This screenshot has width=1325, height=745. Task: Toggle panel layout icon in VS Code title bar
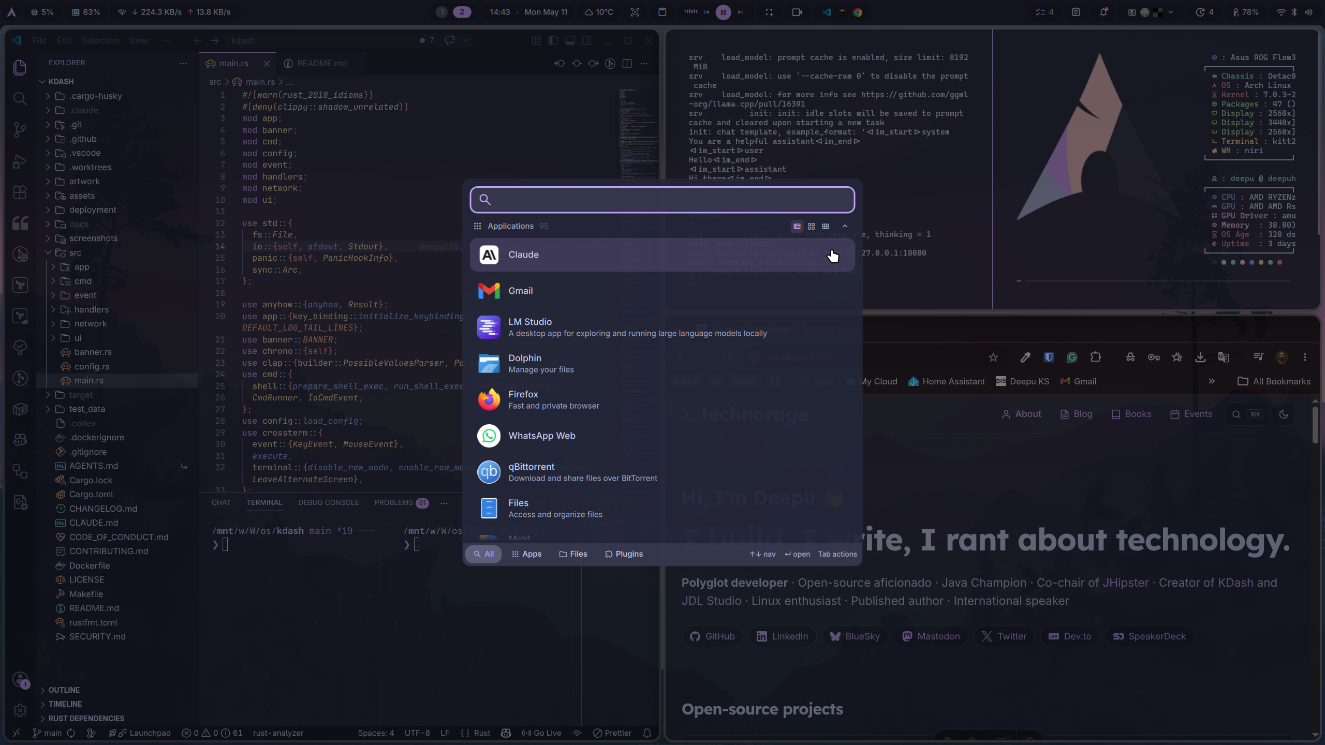tap(570, 40)
